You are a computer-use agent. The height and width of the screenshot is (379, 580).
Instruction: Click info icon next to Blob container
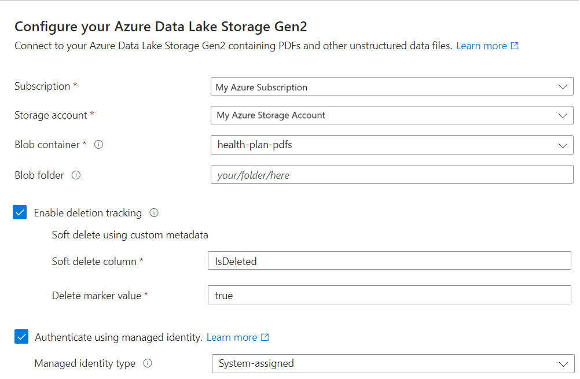coord(98,145)
